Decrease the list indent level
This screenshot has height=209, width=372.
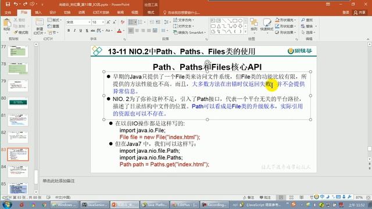tap(152, 22)
